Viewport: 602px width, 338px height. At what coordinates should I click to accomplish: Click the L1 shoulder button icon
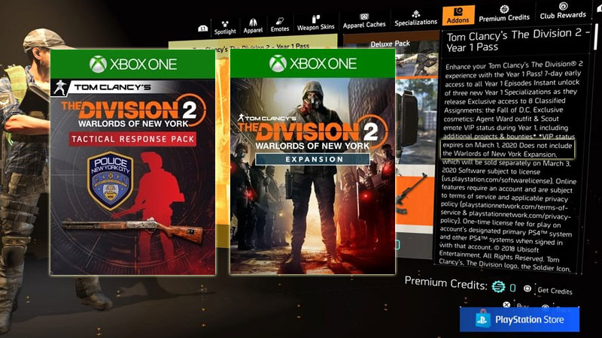(202, 29)
